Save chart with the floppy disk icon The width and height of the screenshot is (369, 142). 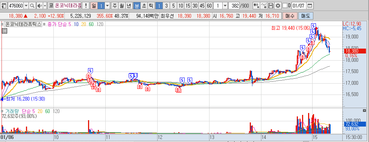click(x=271, y=5)
